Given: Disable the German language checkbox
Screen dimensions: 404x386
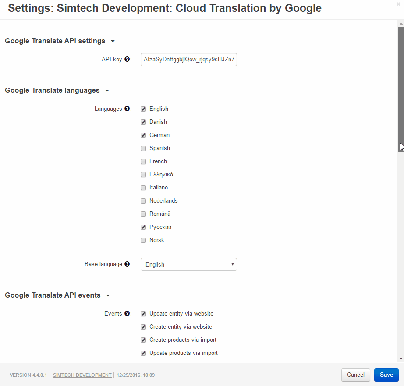Looking at the screenshot, I should click(x=143, y=135).
